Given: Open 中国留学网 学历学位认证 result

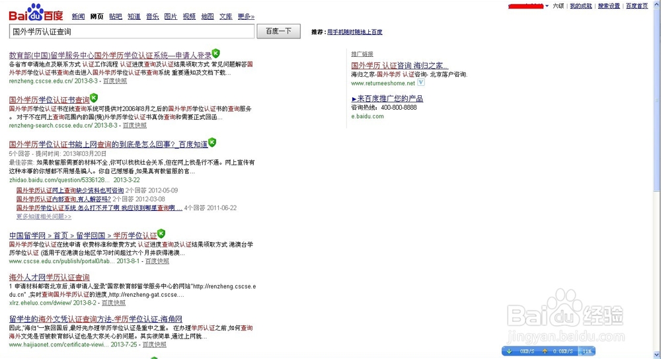Looking at the screenshot, I should (x=83, y=235).
